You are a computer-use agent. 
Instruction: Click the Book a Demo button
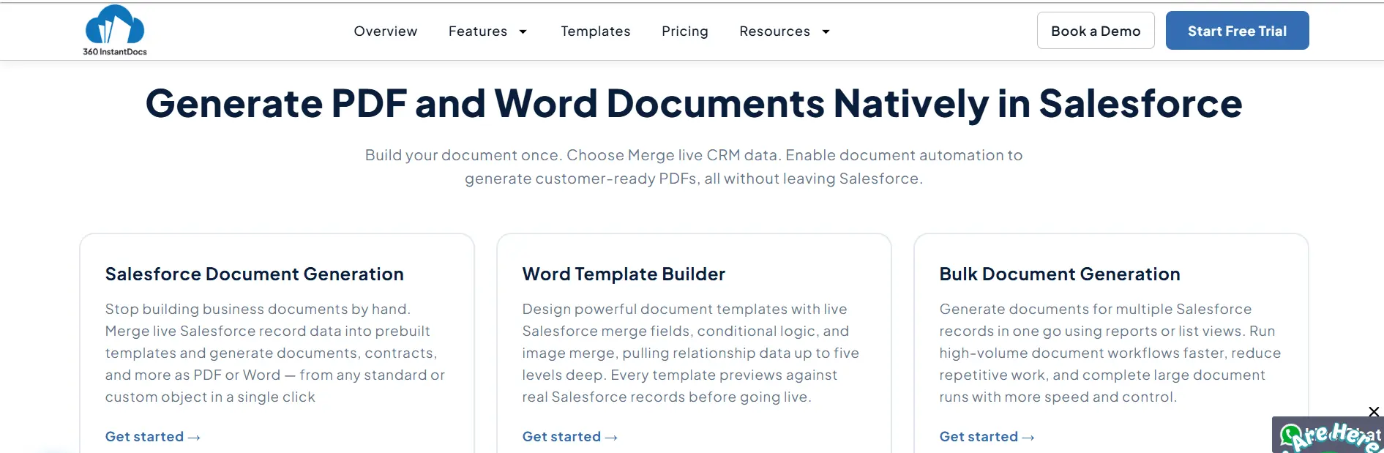pyautogui.click(x=1096, y=31)
